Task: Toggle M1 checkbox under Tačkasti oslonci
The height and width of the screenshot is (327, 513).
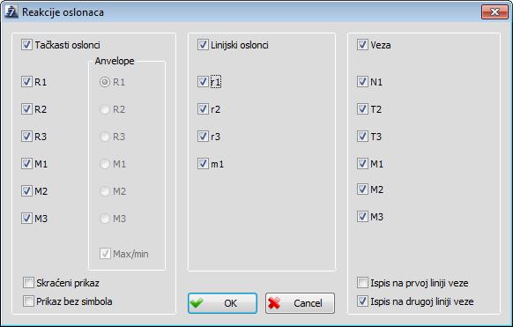Action: point(26,163)
